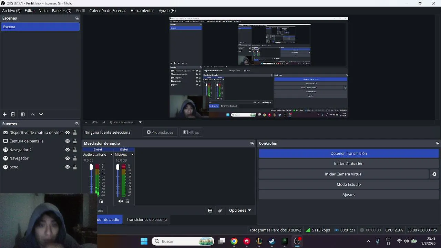Screen dimensions: 441x248
Task: Undock the Fuentes panel
Action: [x=77, y=124]
